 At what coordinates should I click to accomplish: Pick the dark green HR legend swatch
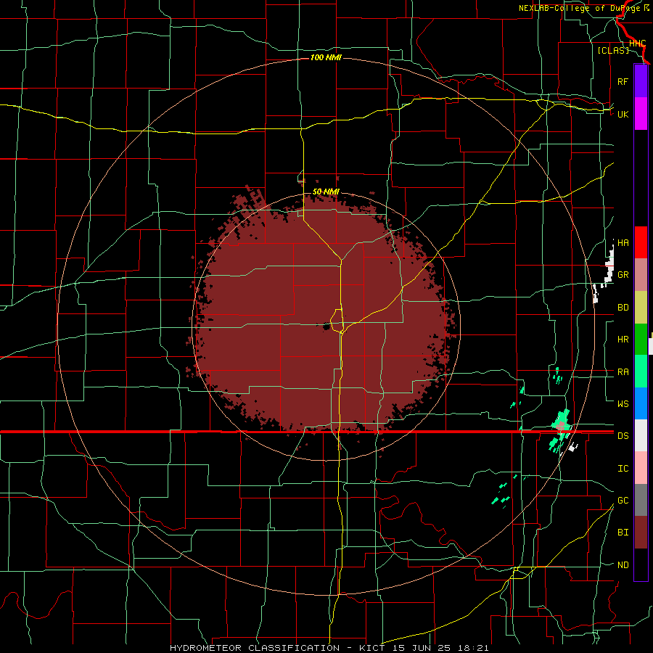[x=641, y=340]
